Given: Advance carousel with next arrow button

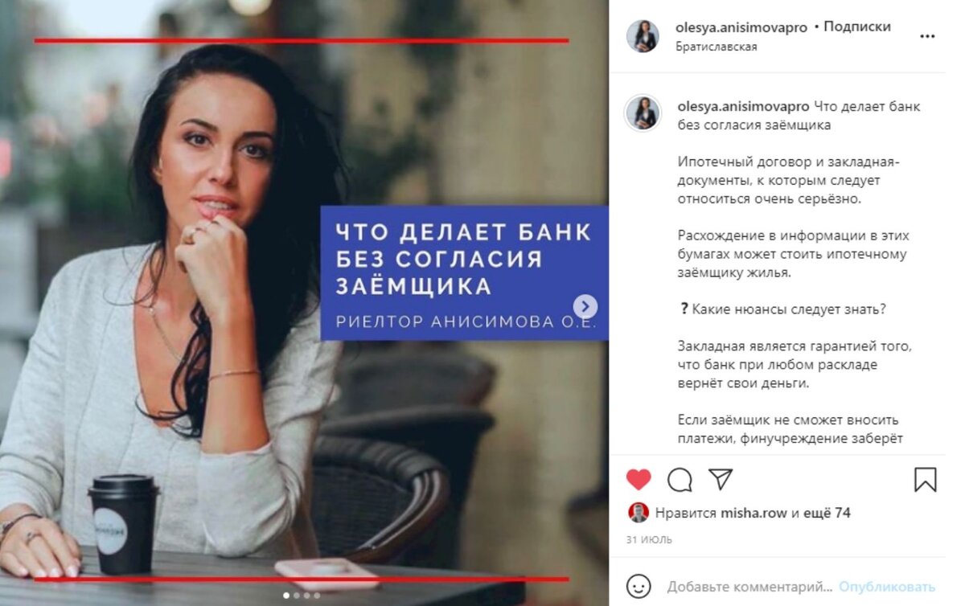Looking at the screenshot, I should [585, 306].
